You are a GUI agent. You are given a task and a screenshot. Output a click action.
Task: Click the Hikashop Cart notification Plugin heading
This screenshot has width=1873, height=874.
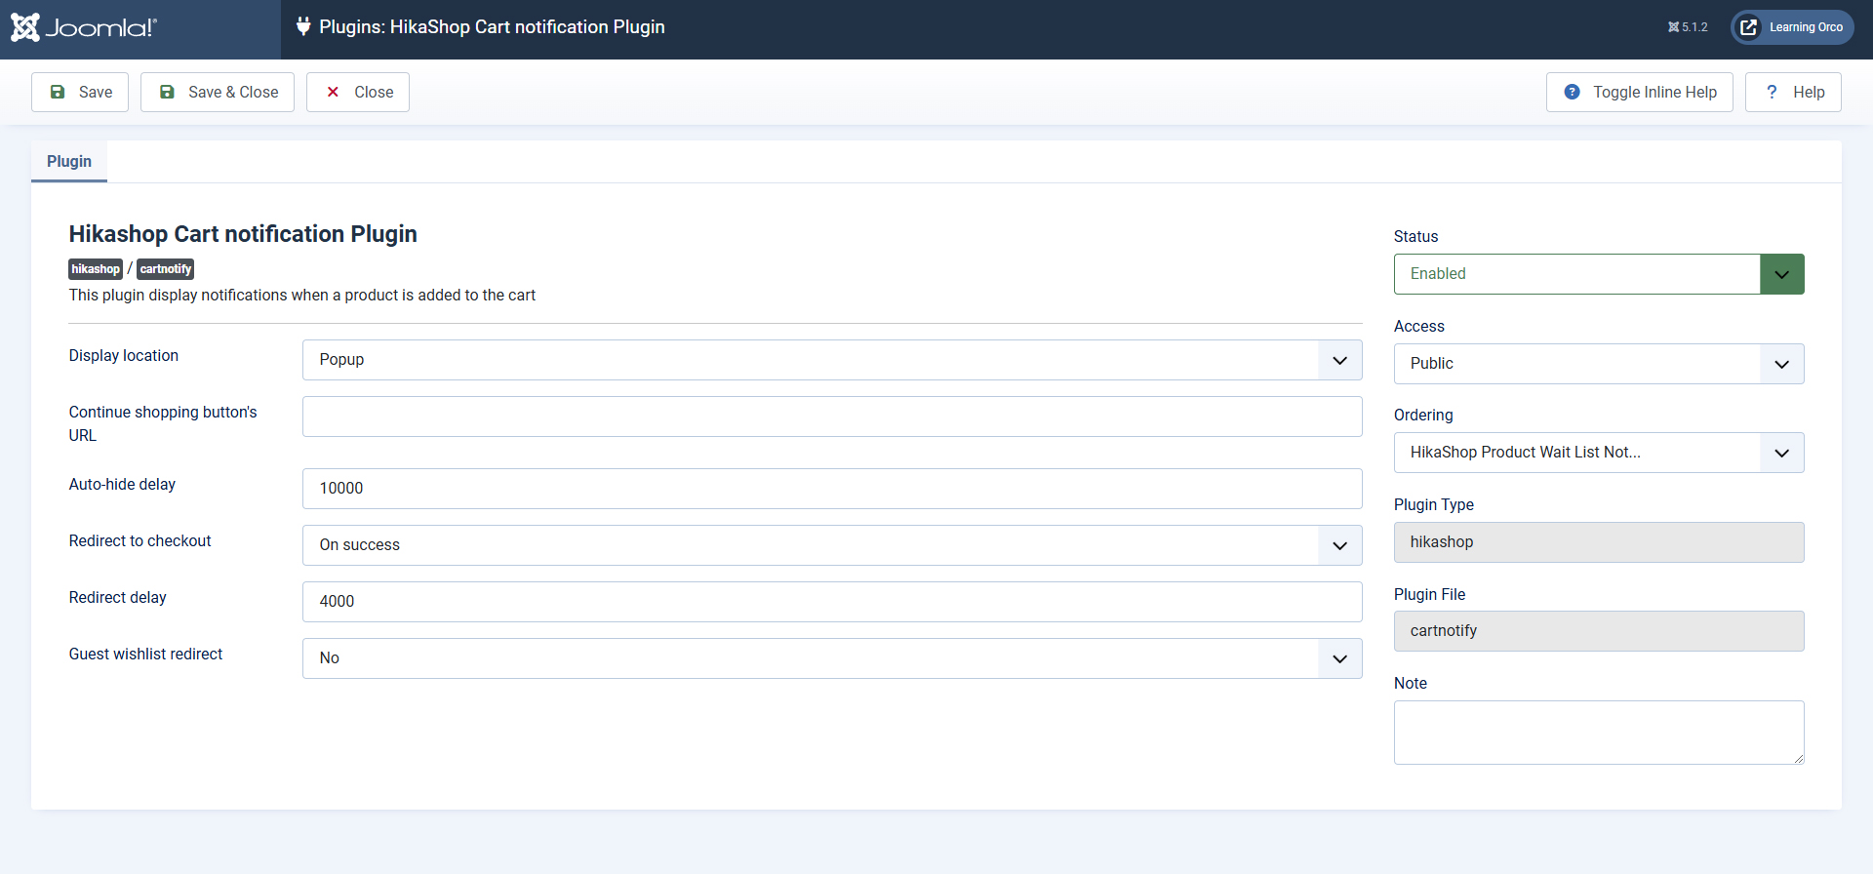(243, 234)
